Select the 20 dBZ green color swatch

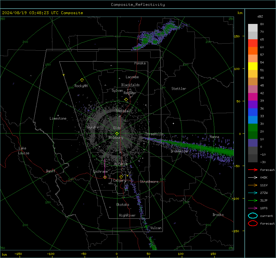[253, 128]
